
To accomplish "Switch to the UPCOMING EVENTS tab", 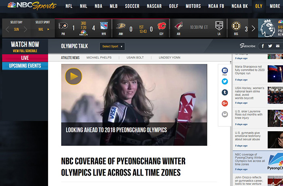I will pyautogui.click(x=25, y=66).
